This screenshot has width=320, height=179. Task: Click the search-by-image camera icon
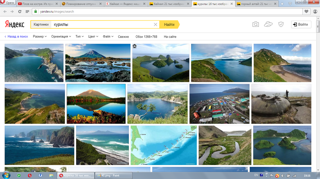pos(255,25)
